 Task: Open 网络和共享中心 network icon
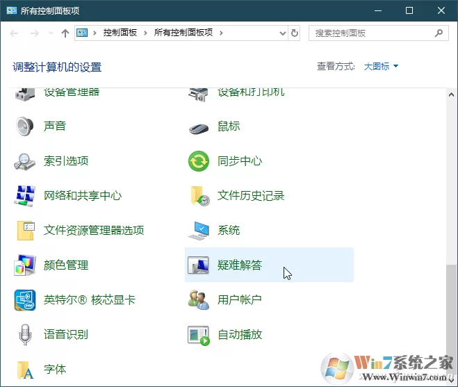pos(24,196)
